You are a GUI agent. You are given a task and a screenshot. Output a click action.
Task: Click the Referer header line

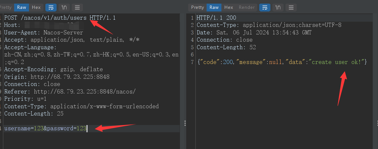(x=70, y=92)
